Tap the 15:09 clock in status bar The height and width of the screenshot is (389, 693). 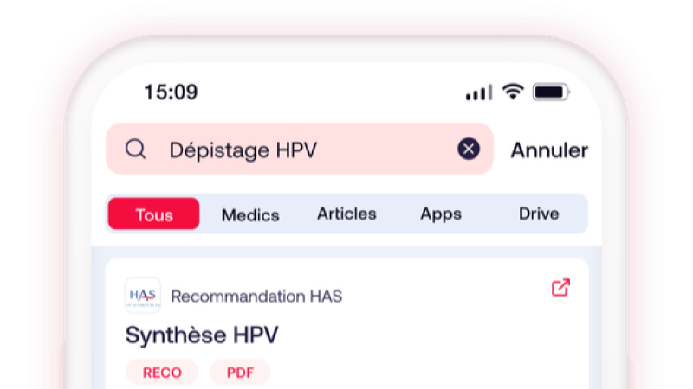171,92
